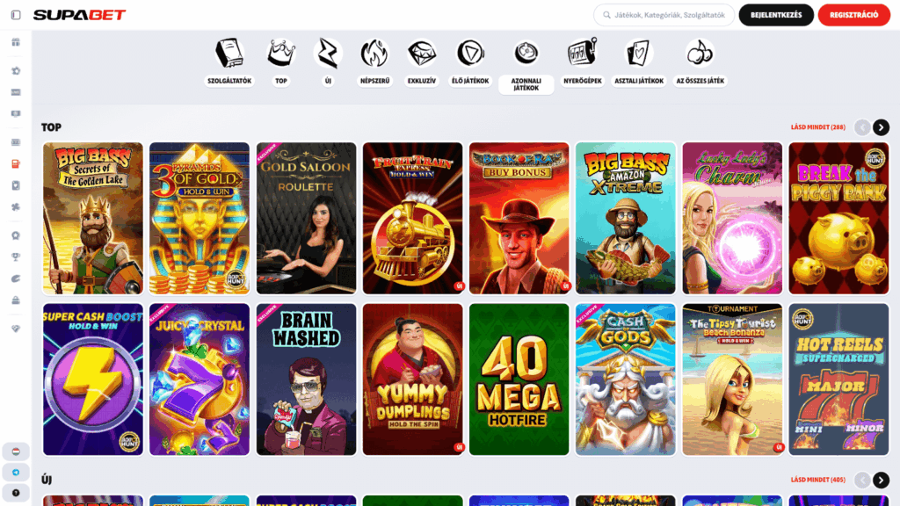Collapse the left sidebar panel toggle
Image resolution: width=900 pixels, height=506 pixels.
point(16,15)
